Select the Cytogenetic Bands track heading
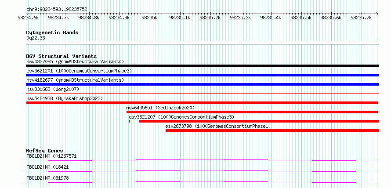Viewport: 391px width, 188px height. pos(52,33)
